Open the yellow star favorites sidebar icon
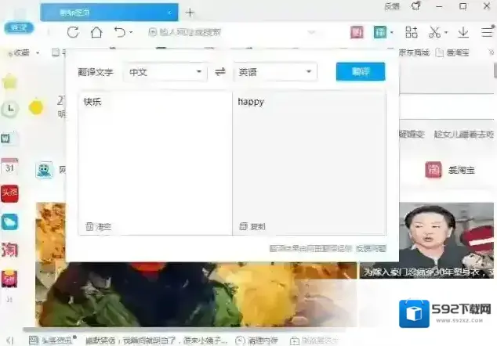Screen dimensions: 497x346 pyautogui.click(x=9, y=81)
